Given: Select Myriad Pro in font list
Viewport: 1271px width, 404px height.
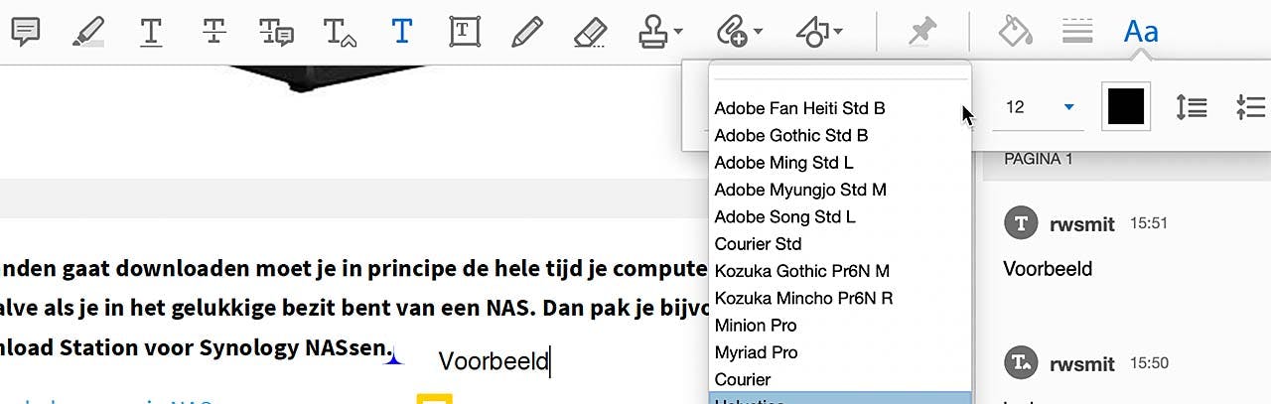Looking at the screenshot, I should (756, 352).
